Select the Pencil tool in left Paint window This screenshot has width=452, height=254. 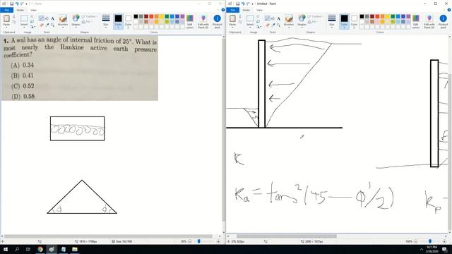[42, 18]
